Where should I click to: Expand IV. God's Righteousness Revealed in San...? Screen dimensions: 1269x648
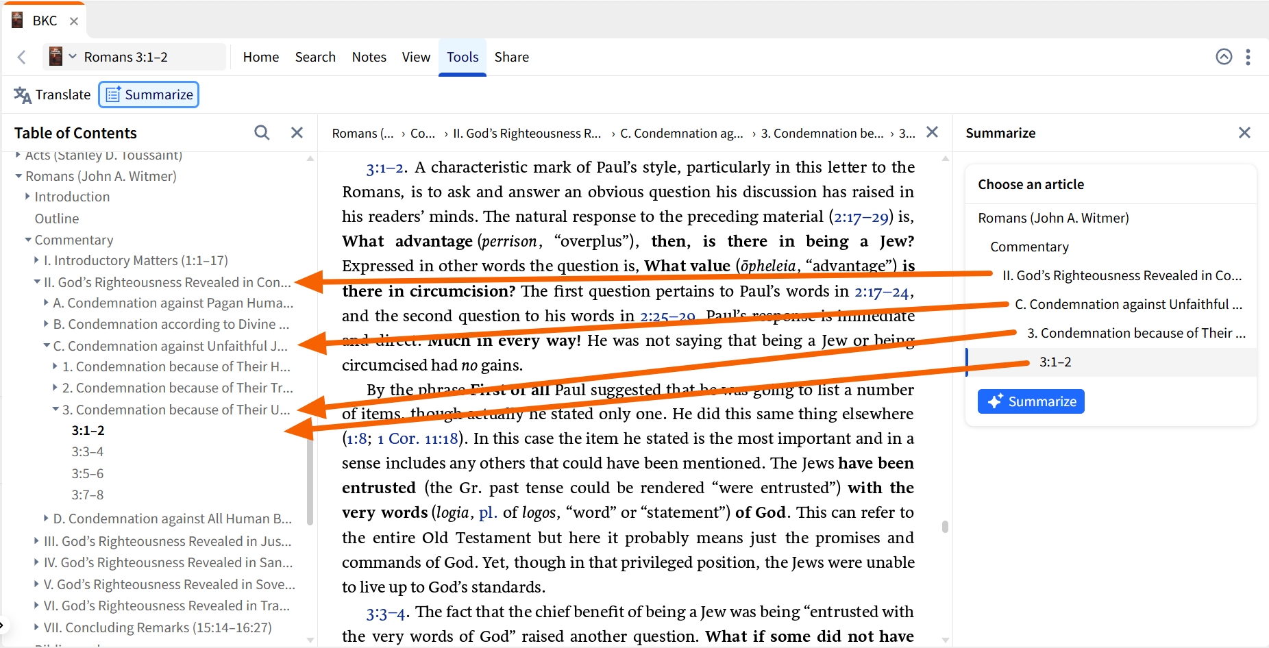(36, 562)
